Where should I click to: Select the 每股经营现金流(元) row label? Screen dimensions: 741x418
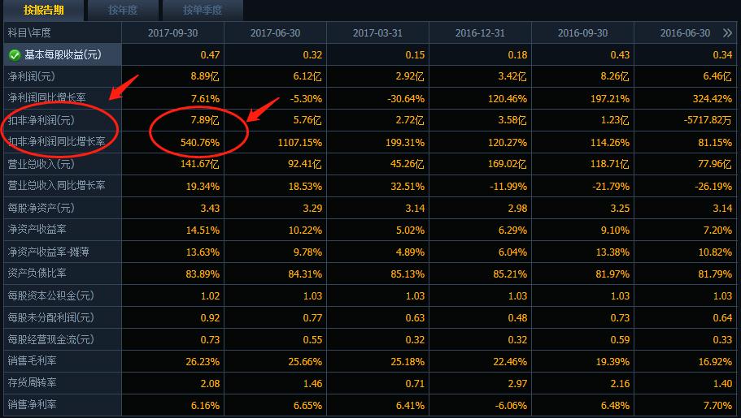51,339
